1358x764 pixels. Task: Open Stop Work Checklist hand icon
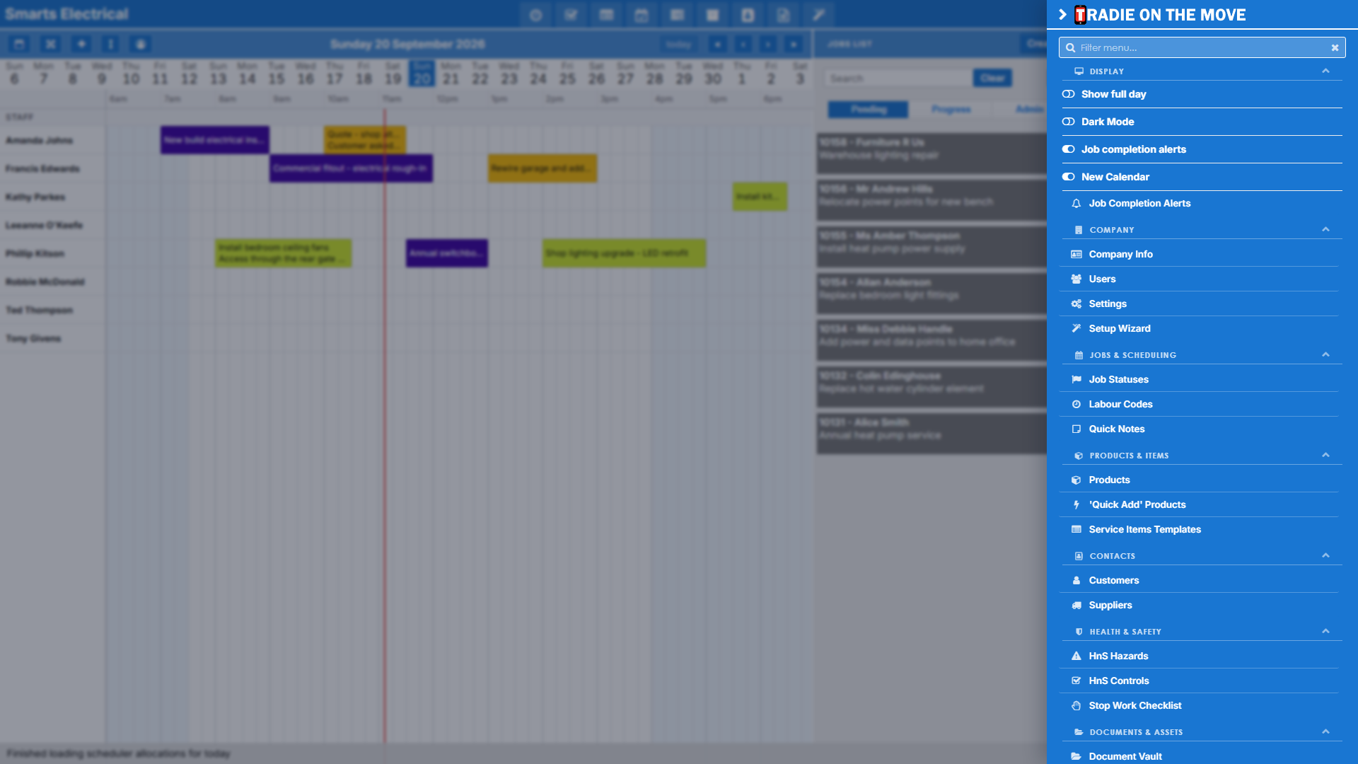coord(1076,705)
